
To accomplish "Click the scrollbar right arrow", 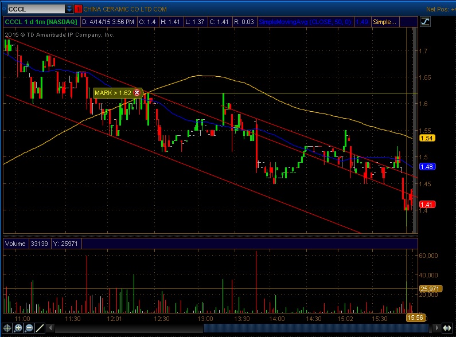I will (x=436, y=328).
